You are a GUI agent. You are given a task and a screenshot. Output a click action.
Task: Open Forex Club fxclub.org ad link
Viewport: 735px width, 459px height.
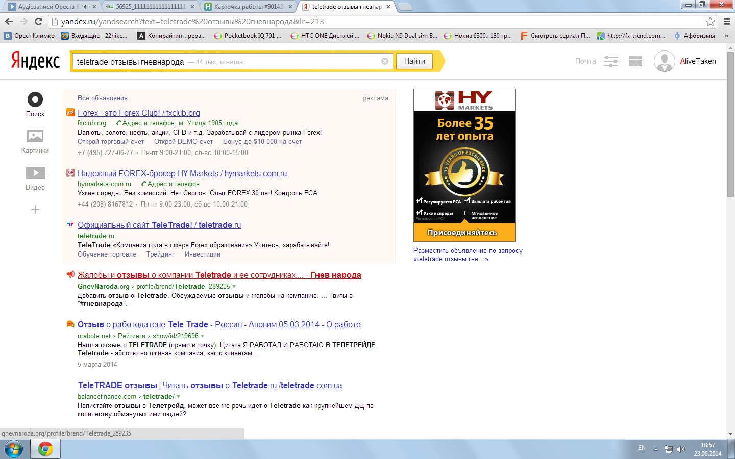(139, 113)
